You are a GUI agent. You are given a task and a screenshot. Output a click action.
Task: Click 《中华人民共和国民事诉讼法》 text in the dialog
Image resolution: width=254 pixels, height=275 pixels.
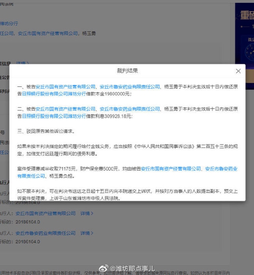[164, 147]
